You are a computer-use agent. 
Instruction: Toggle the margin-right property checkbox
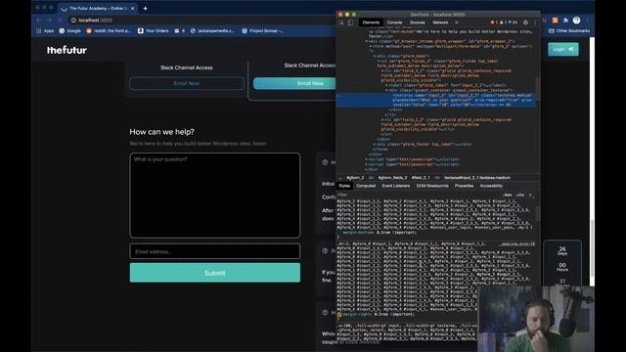point(339,315)
